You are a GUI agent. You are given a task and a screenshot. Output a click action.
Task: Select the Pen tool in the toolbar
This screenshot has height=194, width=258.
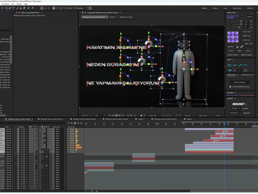click(x=10, y=8)
